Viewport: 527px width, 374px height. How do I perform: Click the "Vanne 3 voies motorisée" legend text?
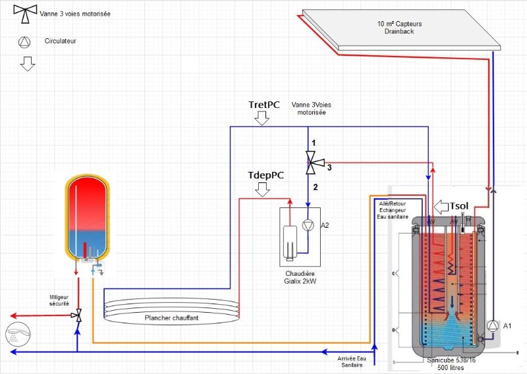click(x=75, y=14)
